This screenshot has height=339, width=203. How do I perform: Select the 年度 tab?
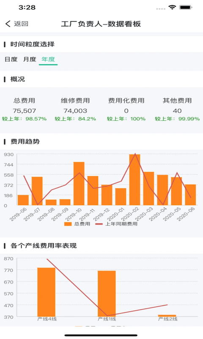click(x=48, y=59)
